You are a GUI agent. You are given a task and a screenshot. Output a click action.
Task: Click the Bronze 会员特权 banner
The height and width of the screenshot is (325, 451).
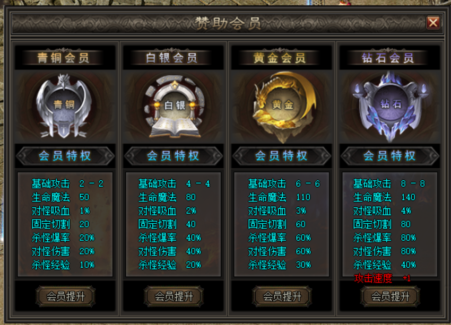click(x=65, y=156)
